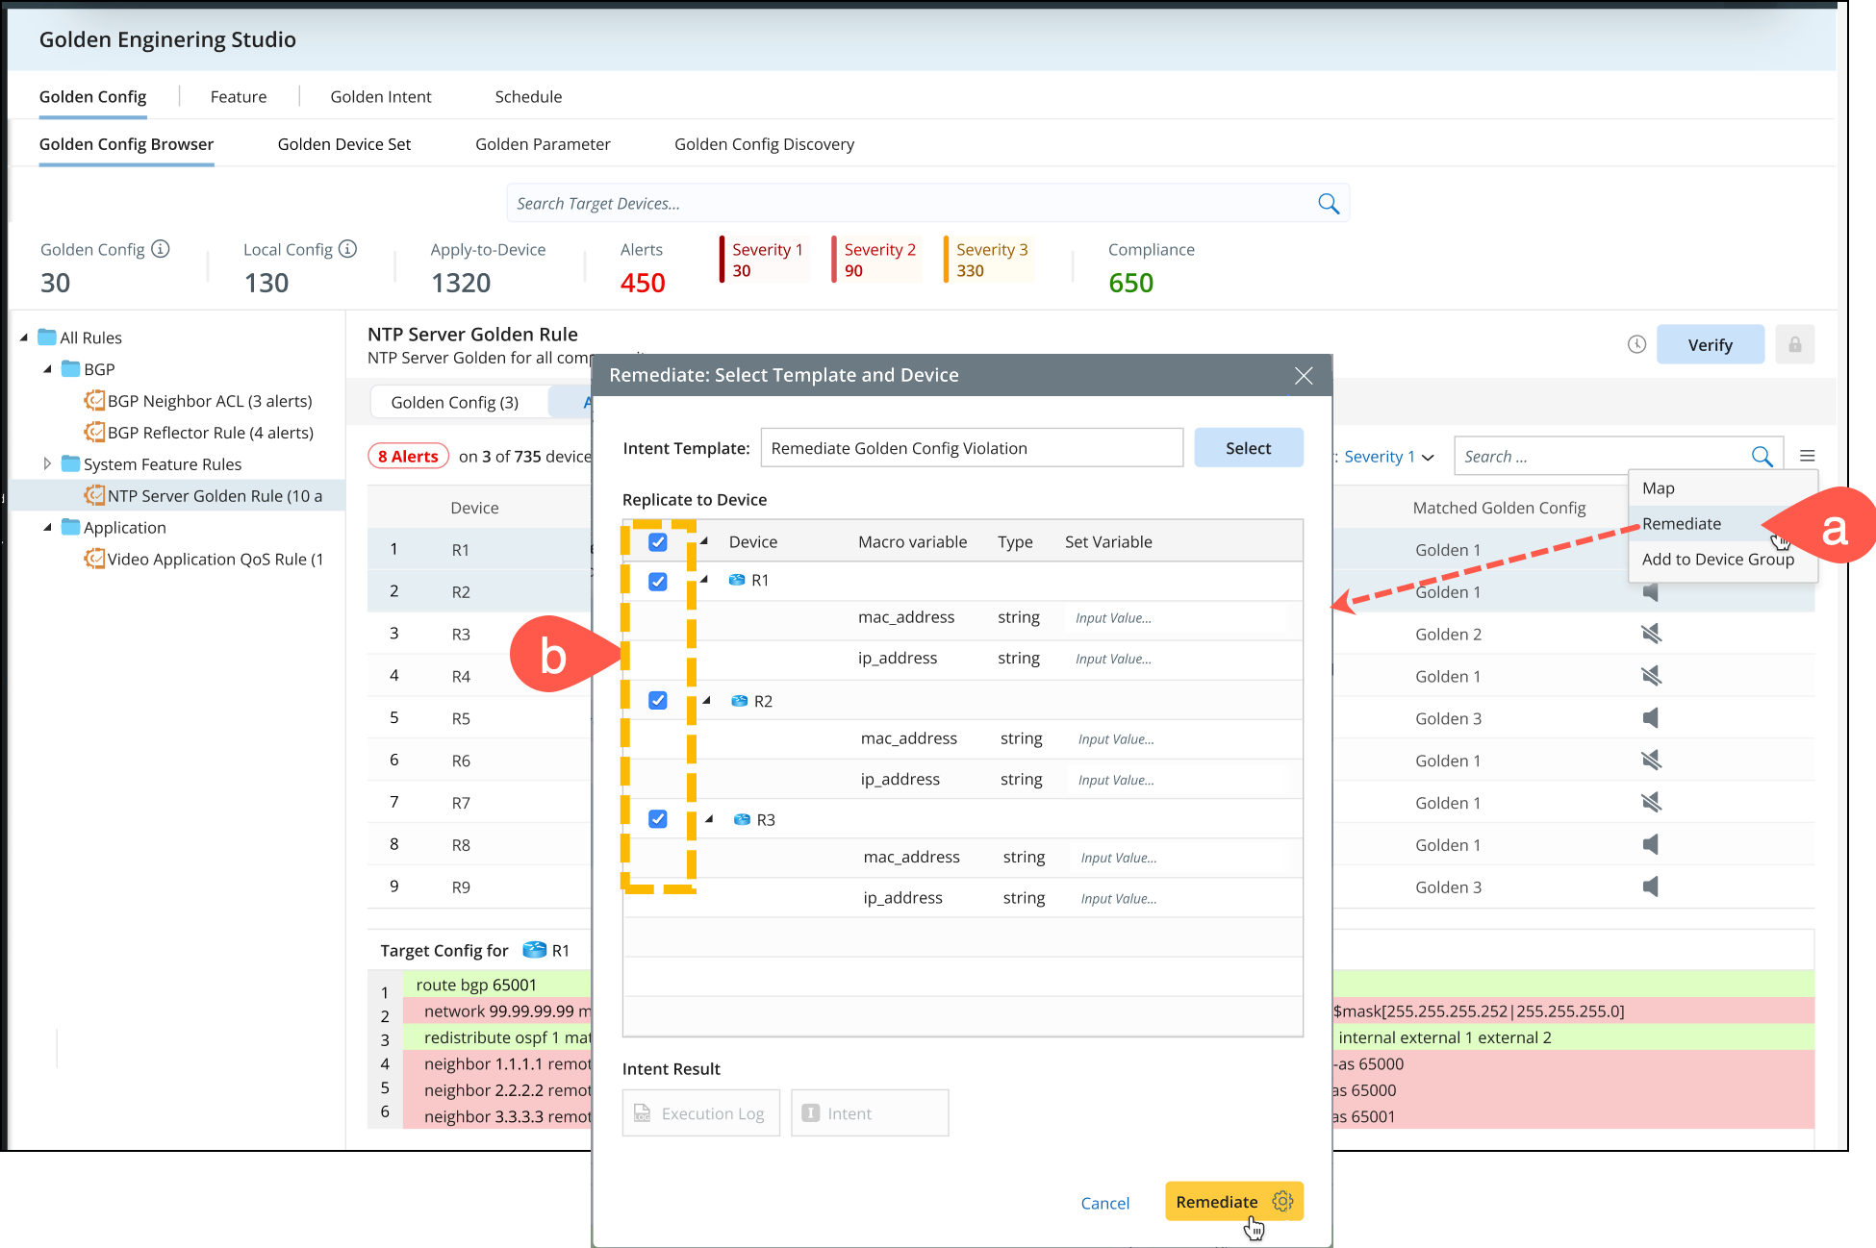This screenshot has height=1248, width=1876.
Task: Uncheck the R1 device checkbox
Action: click(x=658, y=582)
